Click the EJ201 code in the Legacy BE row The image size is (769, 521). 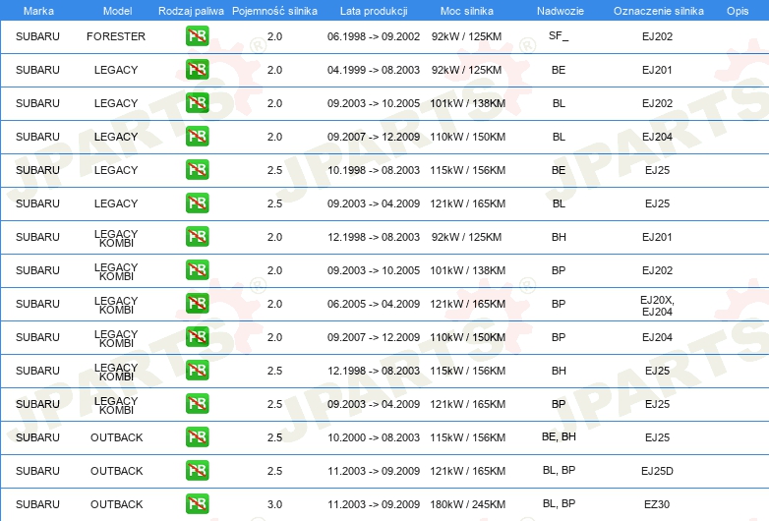[657, 70]
